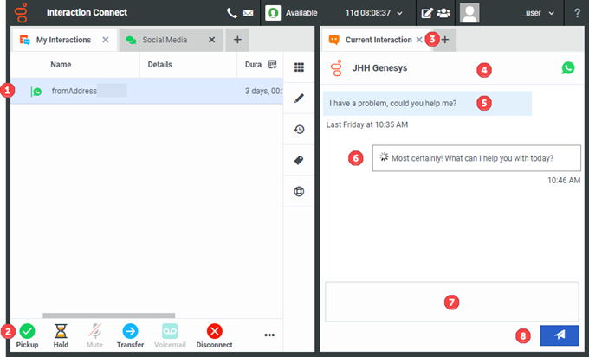Add a new tab next to Current Interaction
The image size is (589, 357).
click(445, 40)
